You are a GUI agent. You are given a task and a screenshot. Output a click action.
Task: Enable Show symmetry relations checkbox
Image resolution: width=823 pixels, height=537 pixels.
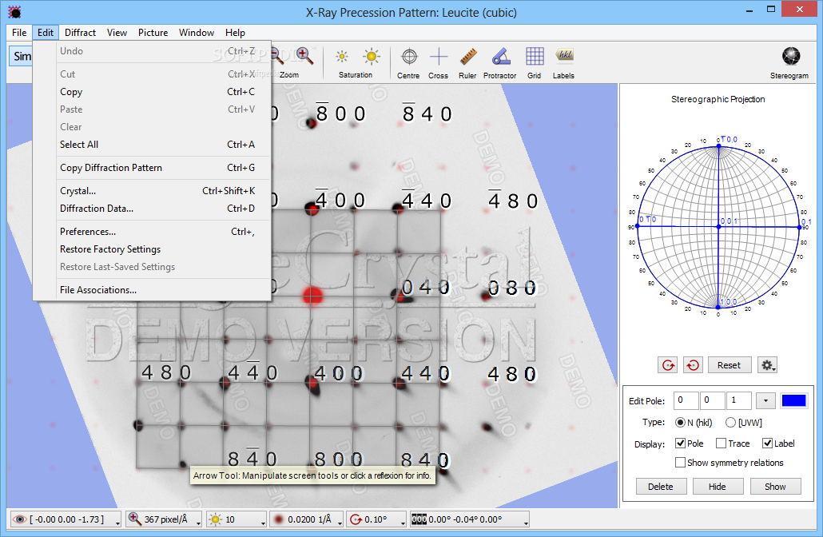click(x=680, y=462)
